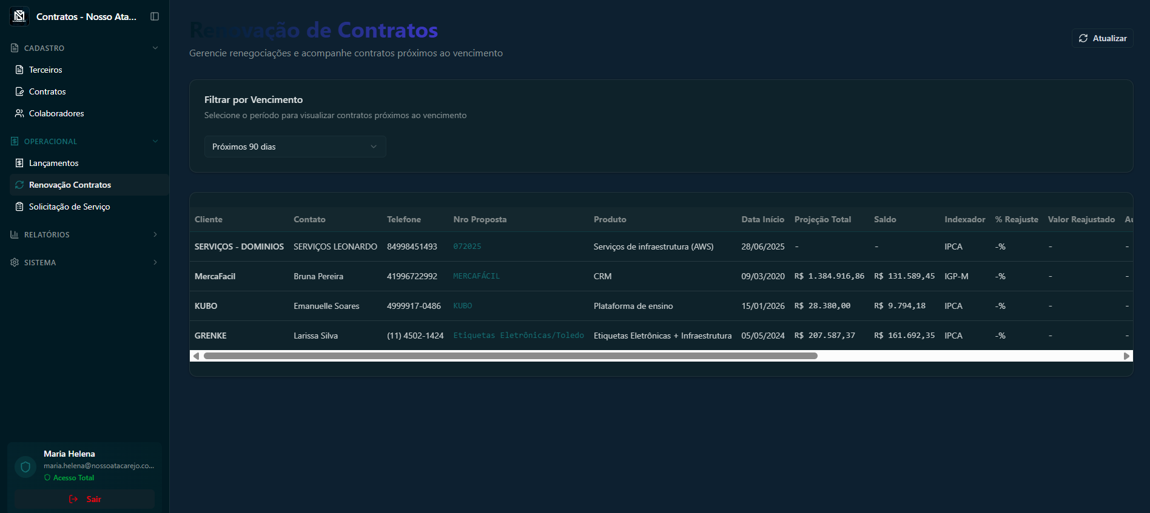
Task: Open the KUBO proposal link
Action: pos(462,306)
